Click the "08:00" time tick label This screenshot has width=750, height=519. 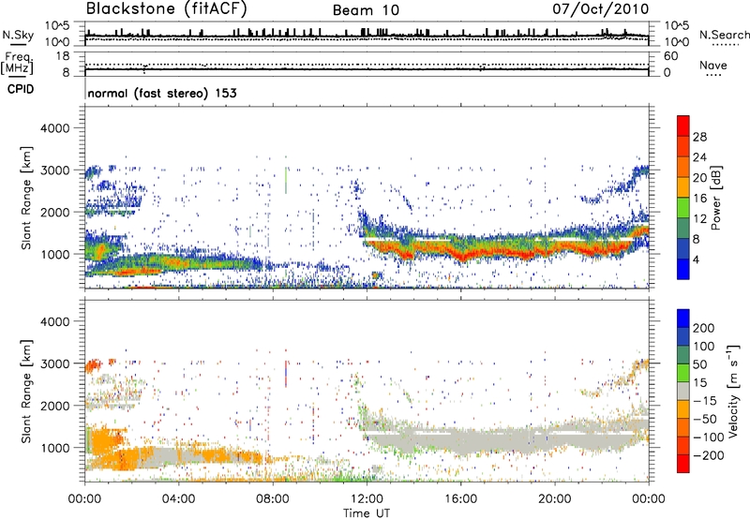272,499
